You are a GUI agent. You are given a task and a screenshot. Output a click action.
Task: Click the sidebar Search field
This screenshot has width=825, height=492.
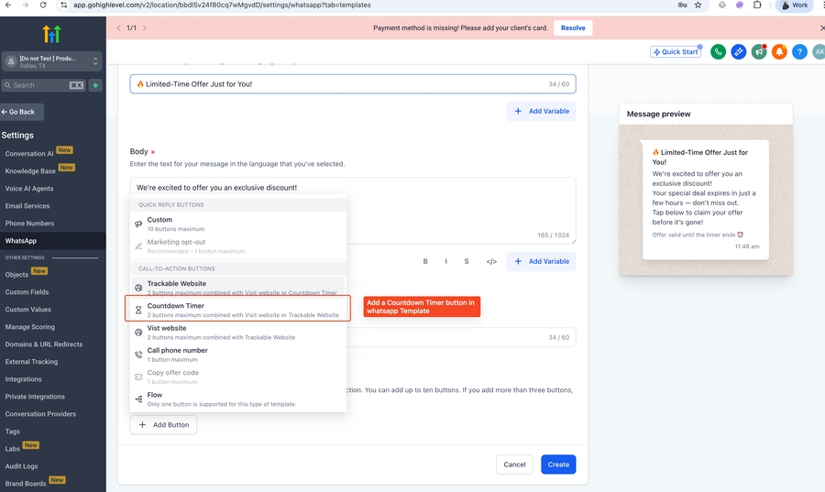[x=37, y=85]
